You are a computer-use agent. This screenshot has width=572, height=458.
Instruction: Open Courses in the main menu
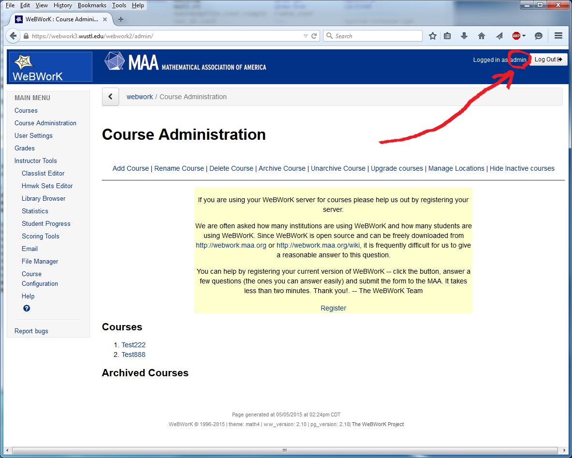[x=26, y=110]
